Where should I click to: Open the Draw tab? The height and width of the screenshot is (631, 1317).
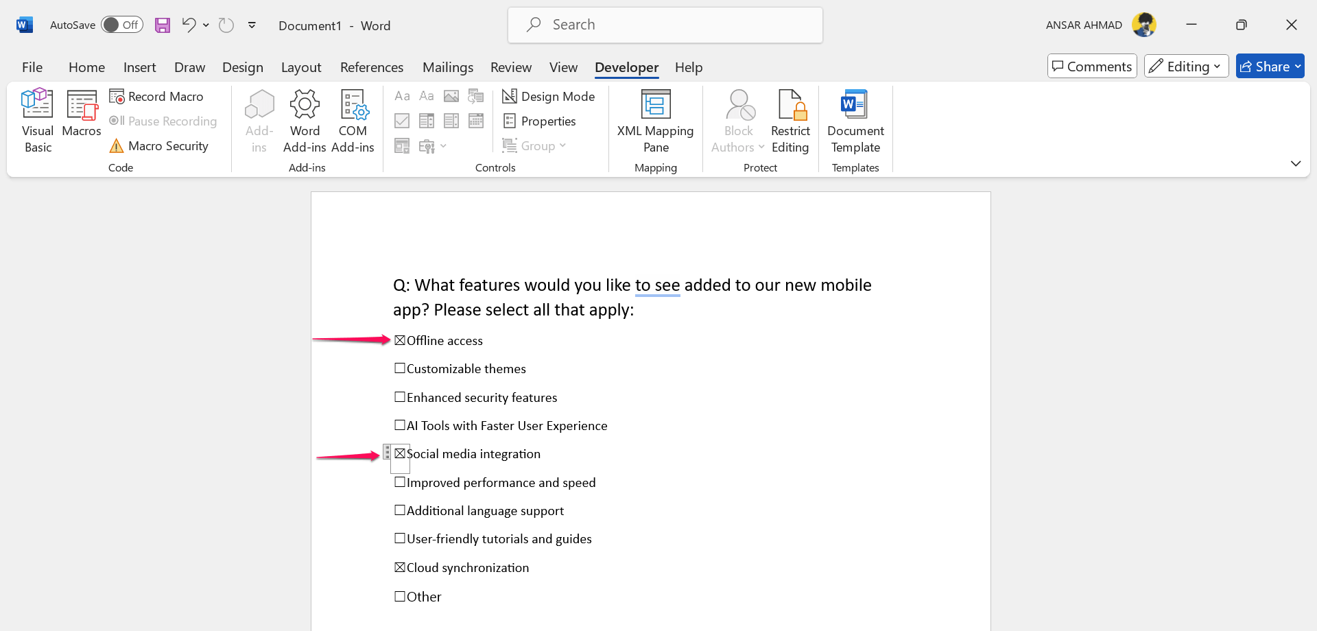[189, 67]
